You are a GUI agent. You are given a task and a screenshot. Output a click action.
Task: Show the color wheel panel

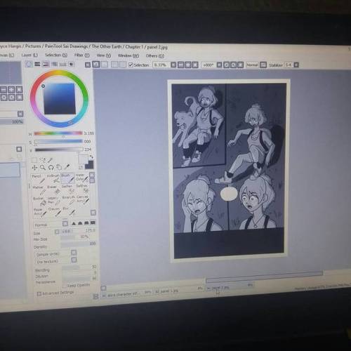[29, 64]
